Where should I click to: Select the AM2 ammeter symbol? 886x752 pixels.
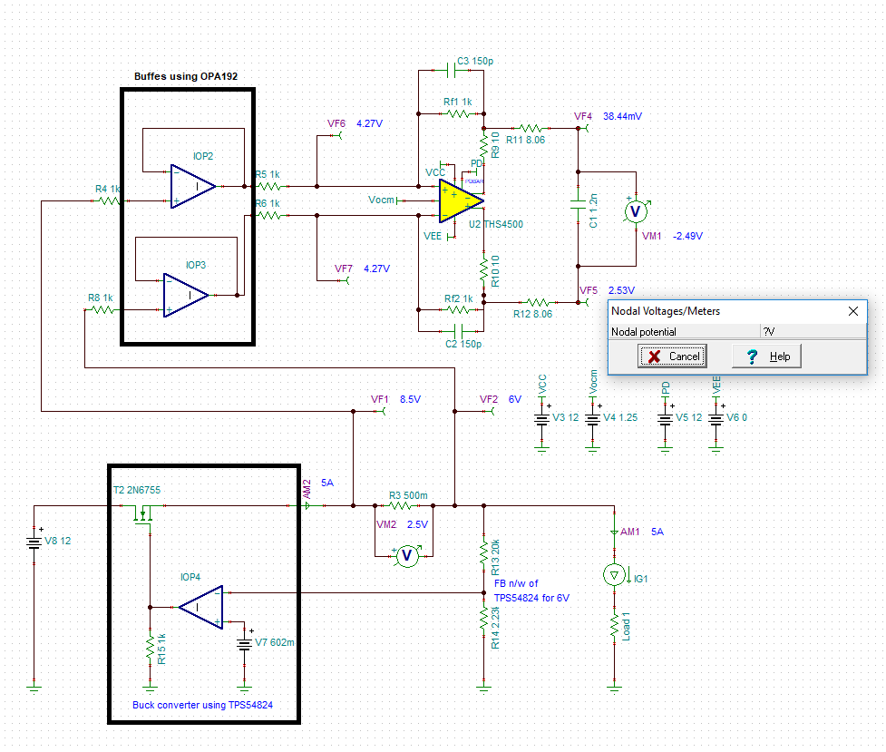(x=307, y=505)
